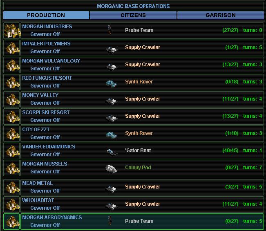Open the Vander Eudaimonics base name

point(49,147)
